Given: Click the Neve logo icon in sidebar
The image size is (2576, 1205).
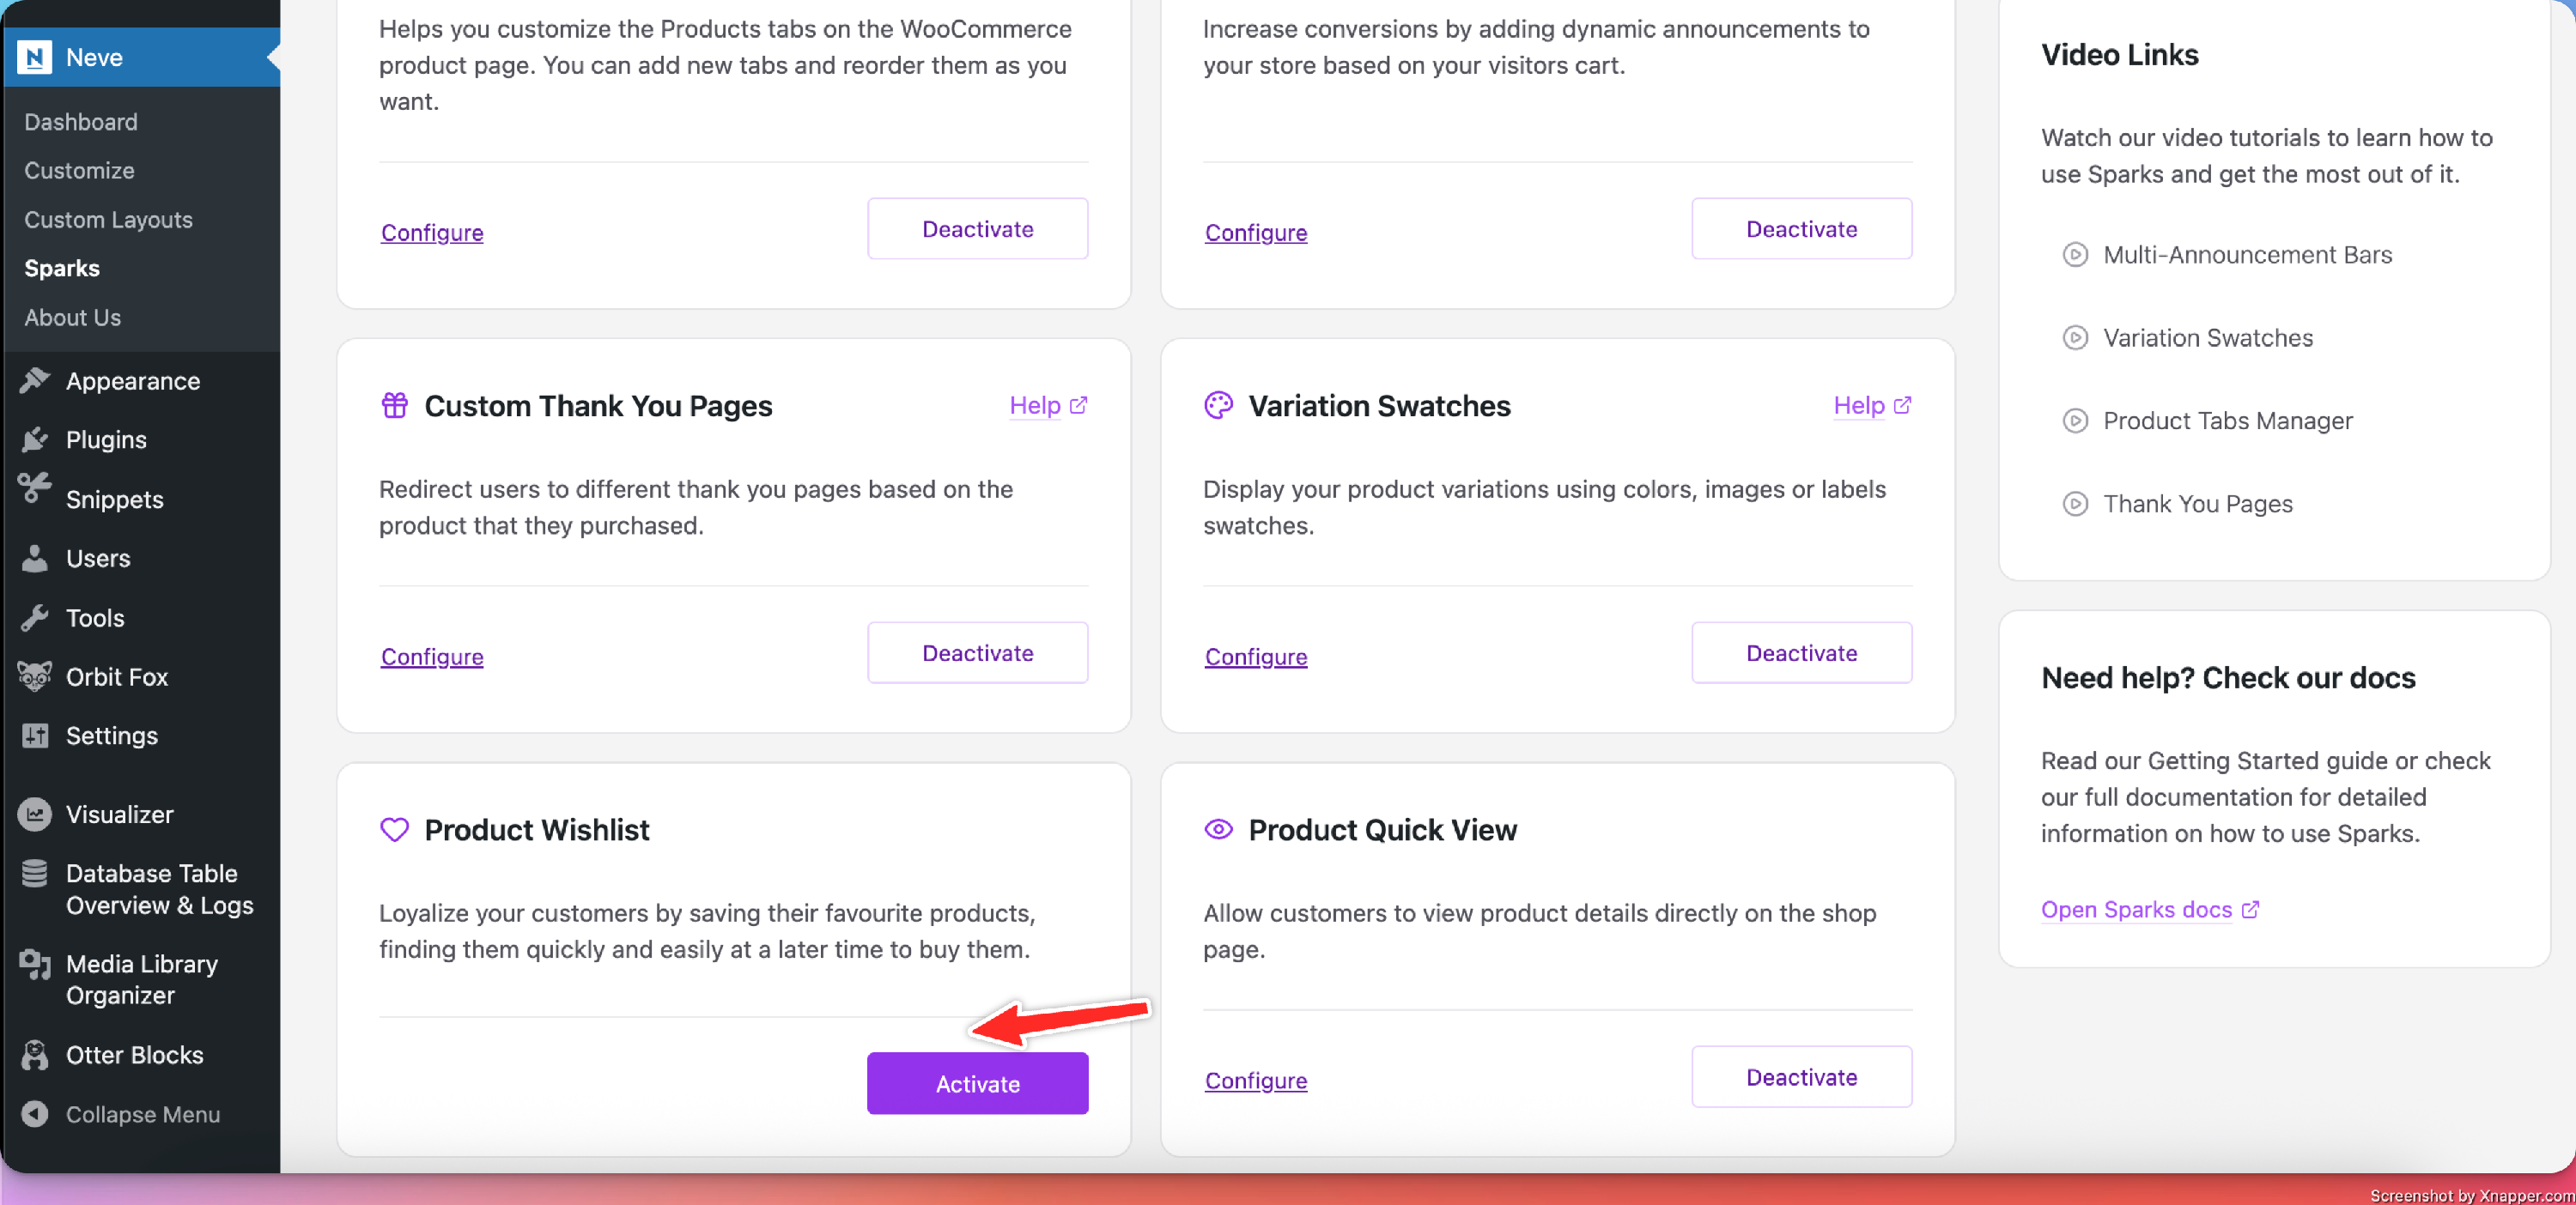Looking at the screenshot, I should click(x=34, y=57).
